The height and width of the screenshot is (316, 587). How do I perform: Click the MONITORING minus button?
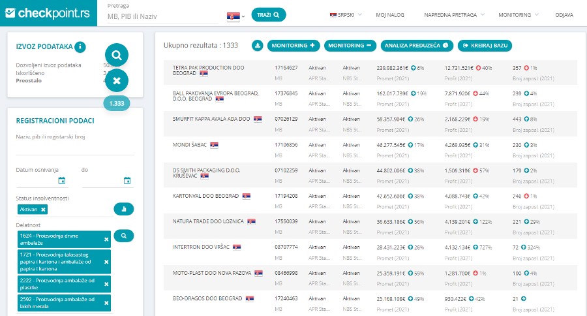(350, 46)
